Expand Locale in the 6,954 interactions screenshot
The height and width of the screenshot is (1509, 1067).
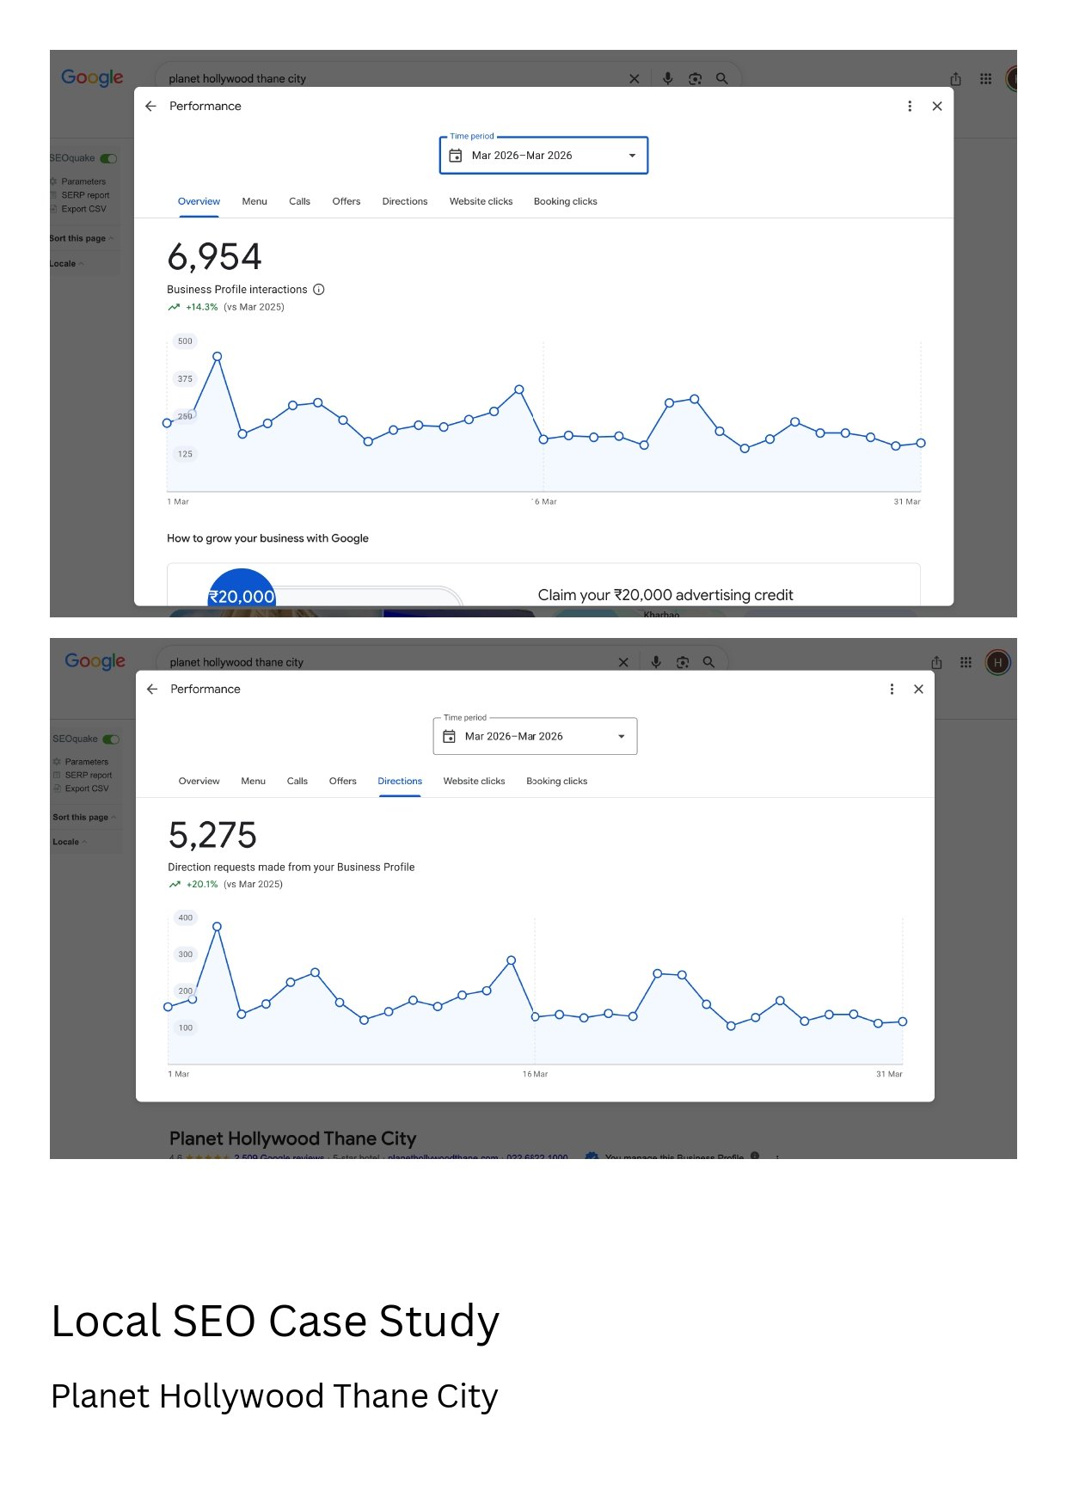click(67, 264)
